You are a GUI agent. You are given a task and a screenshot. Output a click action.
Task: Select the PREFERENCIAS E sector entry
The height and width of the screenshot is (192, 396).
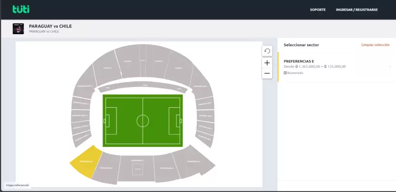point(337,67)
